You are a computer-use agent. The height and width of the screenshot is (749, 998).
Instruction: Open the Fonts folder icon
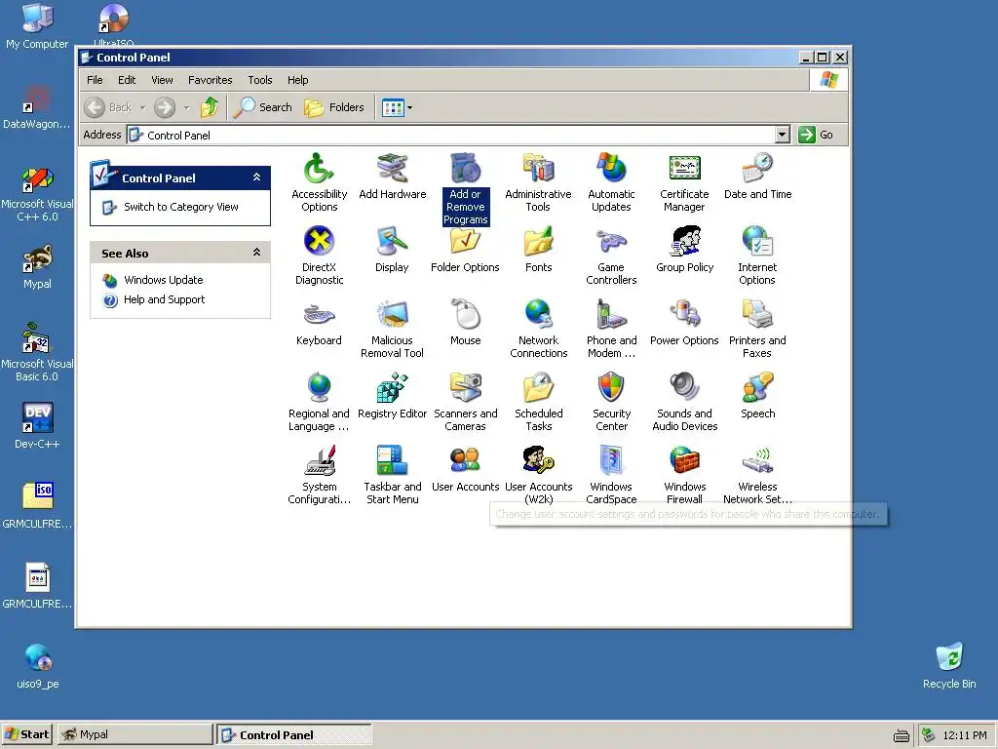point(538,250)
